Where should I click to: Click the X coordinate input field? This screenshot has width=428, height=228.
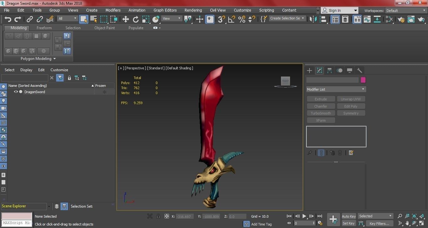[184, 216]
